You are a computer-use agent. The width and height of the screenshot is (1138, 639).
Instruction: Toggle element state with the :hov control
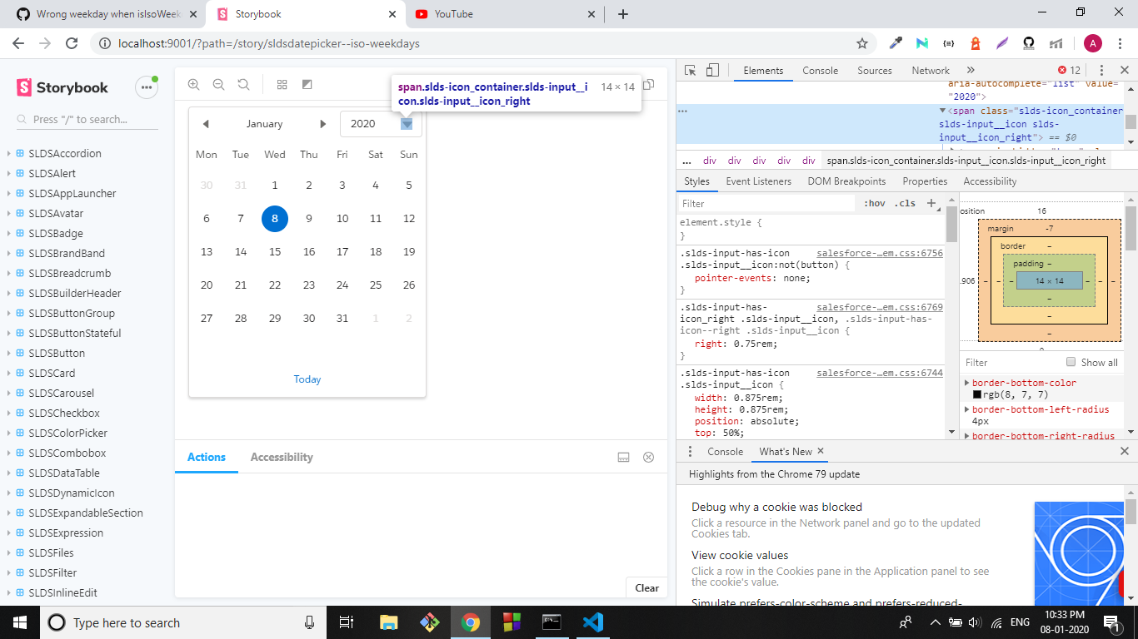click(874, 202)
